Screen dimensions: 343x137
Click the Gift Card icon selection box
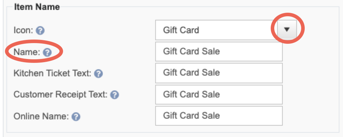tap(217, 30)
